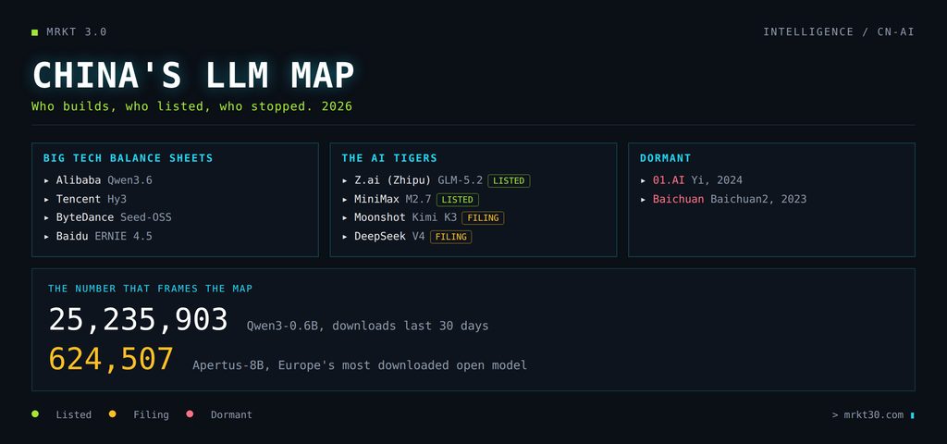Click the M2.7 model name

pos(419,199)
